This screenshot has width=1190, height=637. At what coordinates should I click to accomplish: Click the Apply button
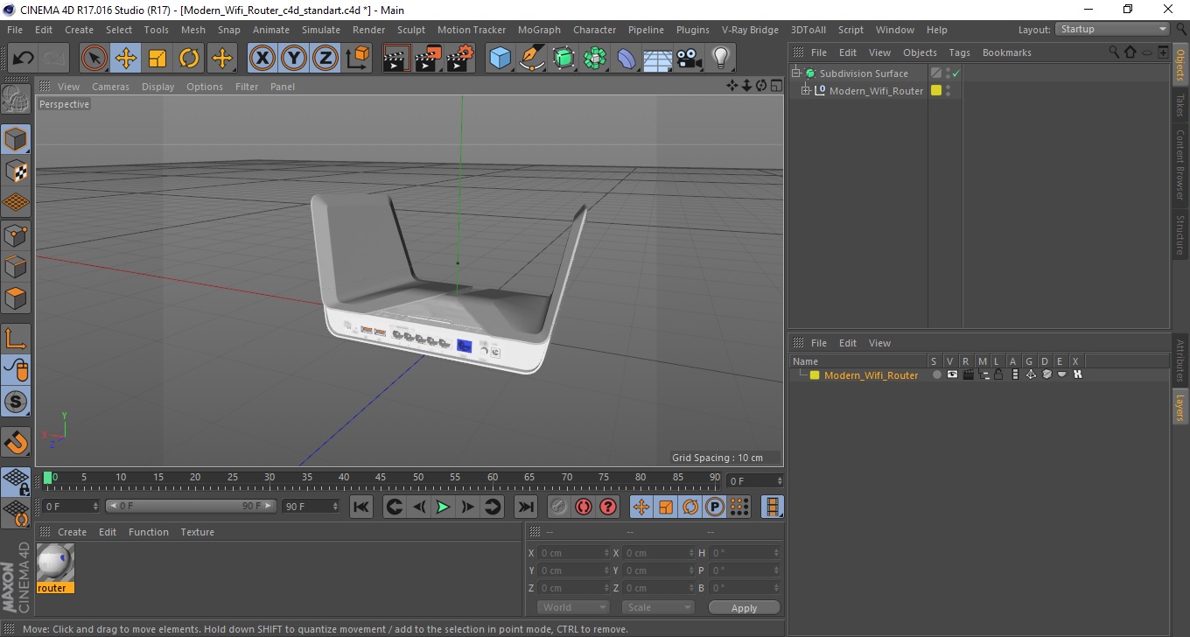[x=744, y=608]
